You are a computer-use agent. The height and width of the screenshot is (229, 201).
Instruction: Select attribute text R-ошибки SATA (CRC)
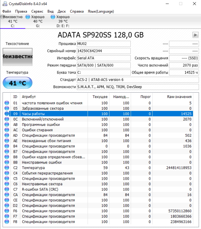40,190
